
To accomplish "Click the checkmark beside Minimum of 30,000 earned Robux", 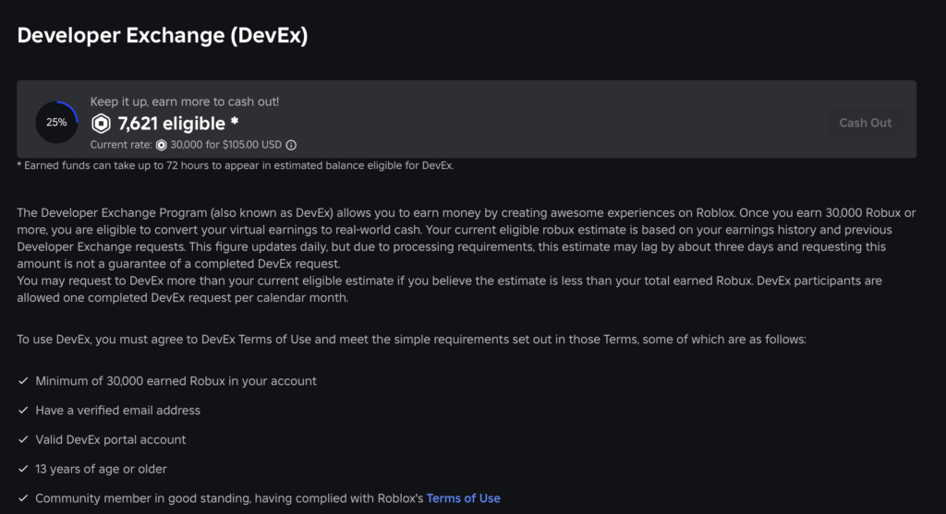I will 23,381.
